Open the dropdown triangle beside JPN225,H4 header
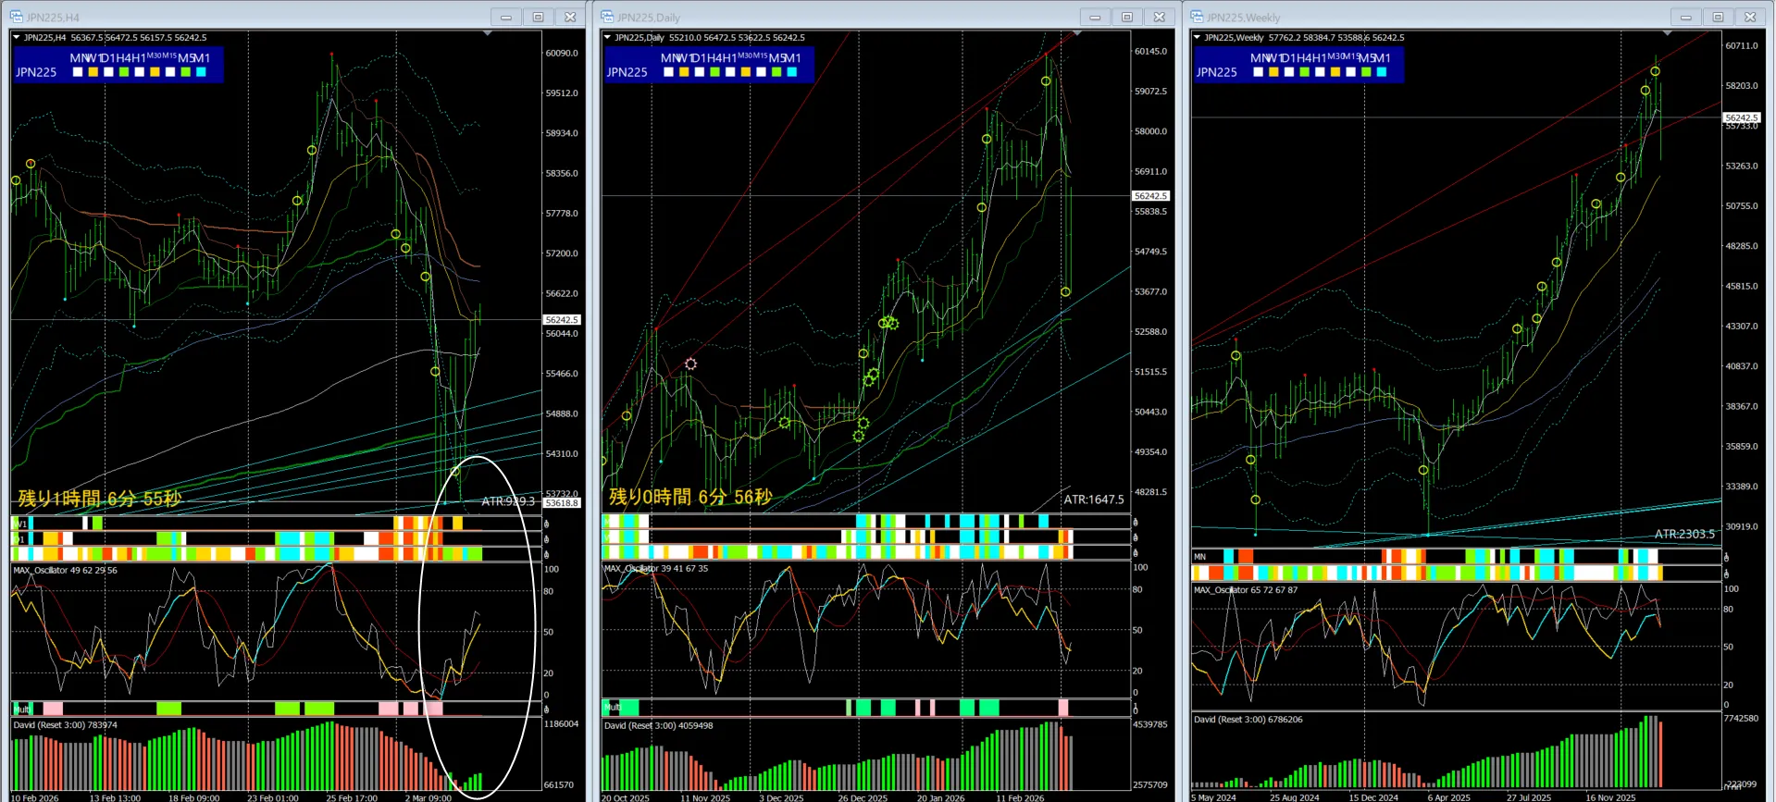 [x=16, y=38]
